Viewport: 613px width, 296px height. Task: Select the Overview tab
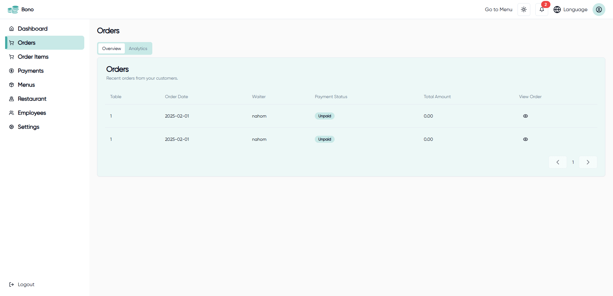pyautogui.click(x=111, y=48)
